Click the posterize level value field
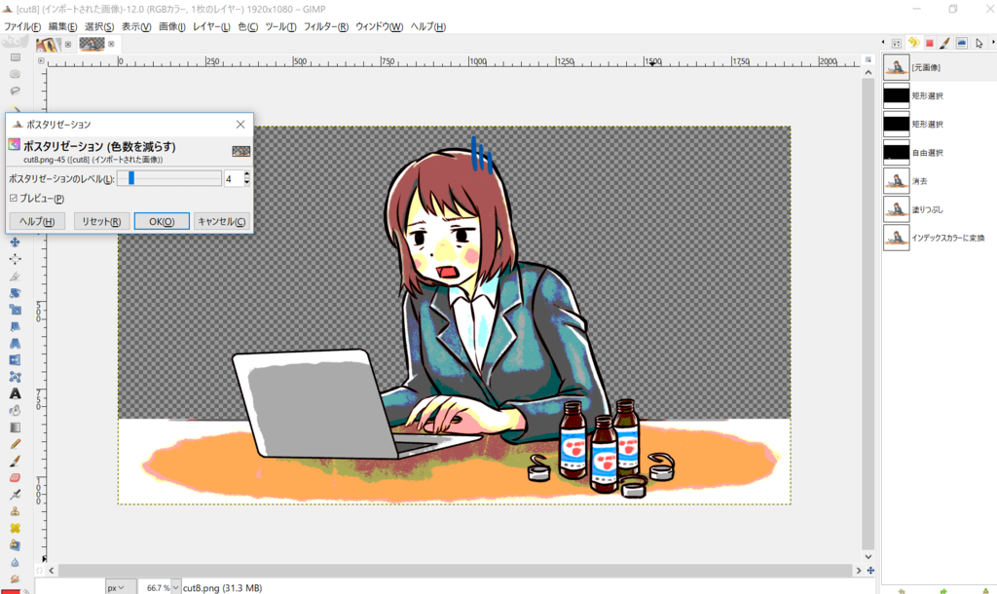 coord(233,179)
